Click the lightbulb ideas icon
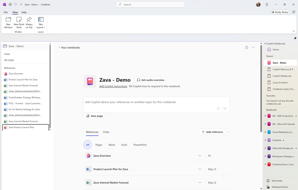 coord(267,4)
